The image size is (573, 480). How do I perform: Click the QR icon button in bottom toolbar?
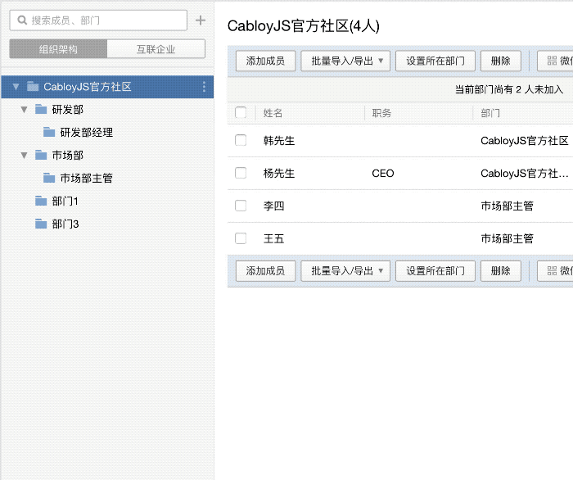tap(555, 271)
